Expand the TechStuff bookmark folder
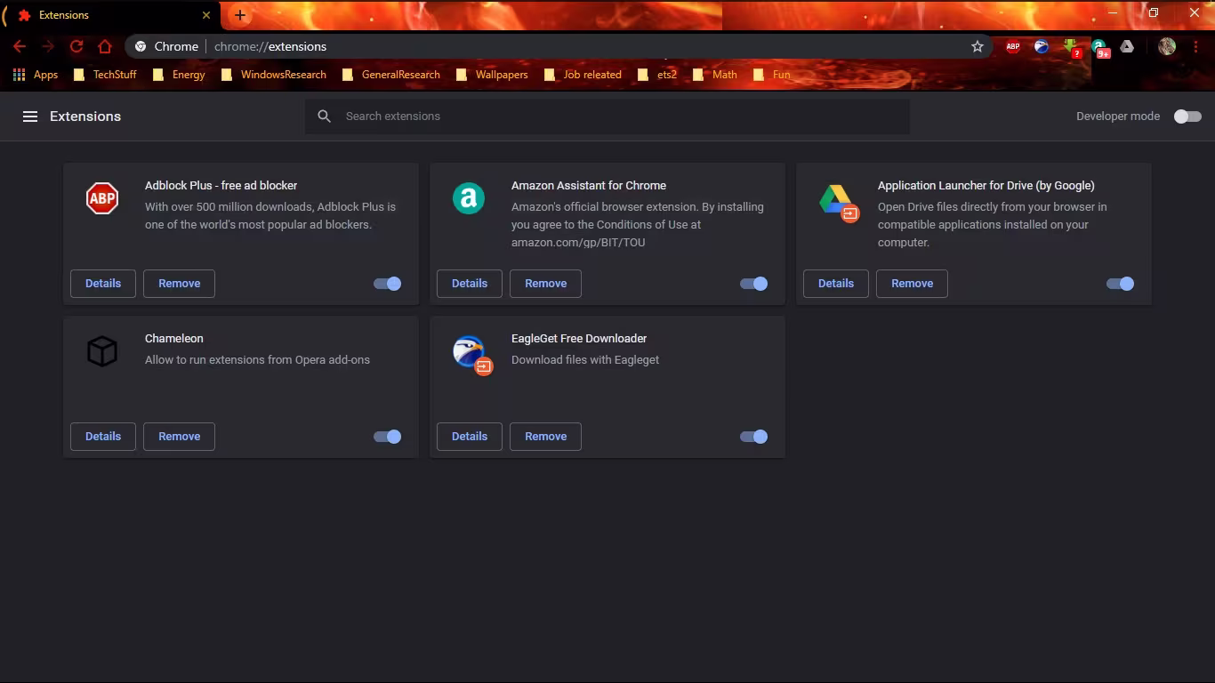The width and height of the screenshot is (1215, 683). pyautogui.click(x=105, y=75)
